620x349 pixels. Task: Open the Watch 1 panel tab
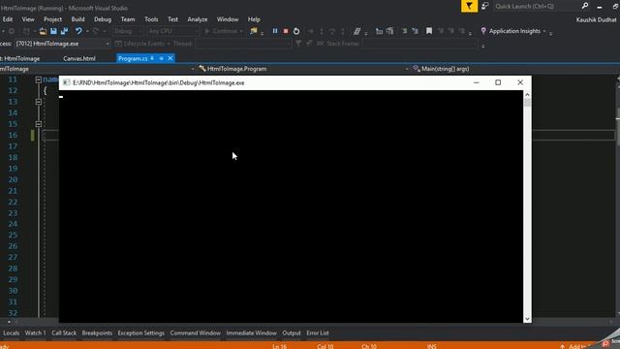click(35, 333)
